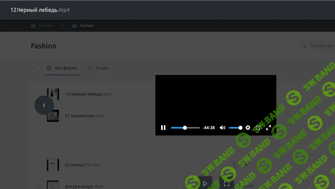Select checkbox for со спины111.mp4
335x189 pixels.
coord(39,165)
